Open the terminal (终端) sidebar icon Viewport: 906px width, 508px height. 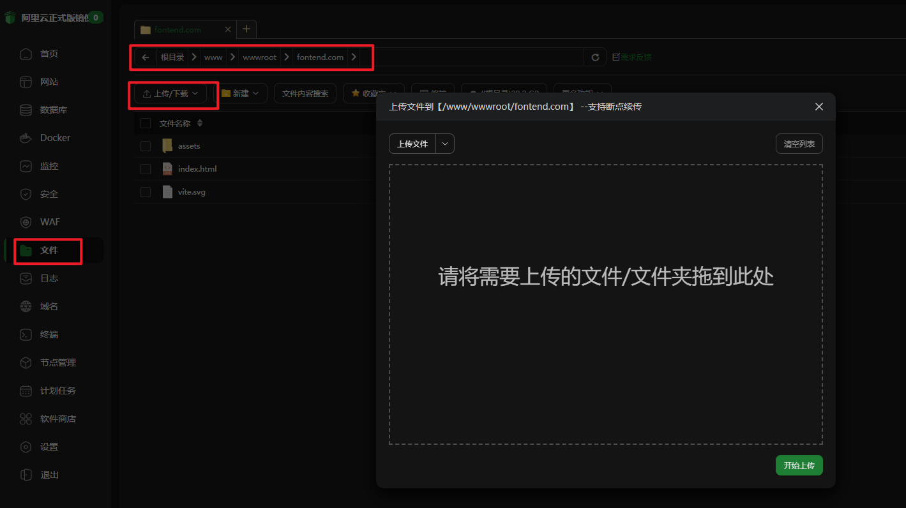(26, 334)
